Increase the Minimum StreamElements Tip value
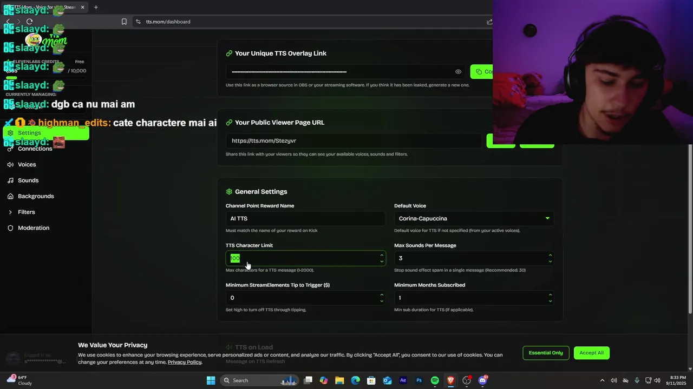The height and width of the screenshot is (389, 693). pos(382,295)
